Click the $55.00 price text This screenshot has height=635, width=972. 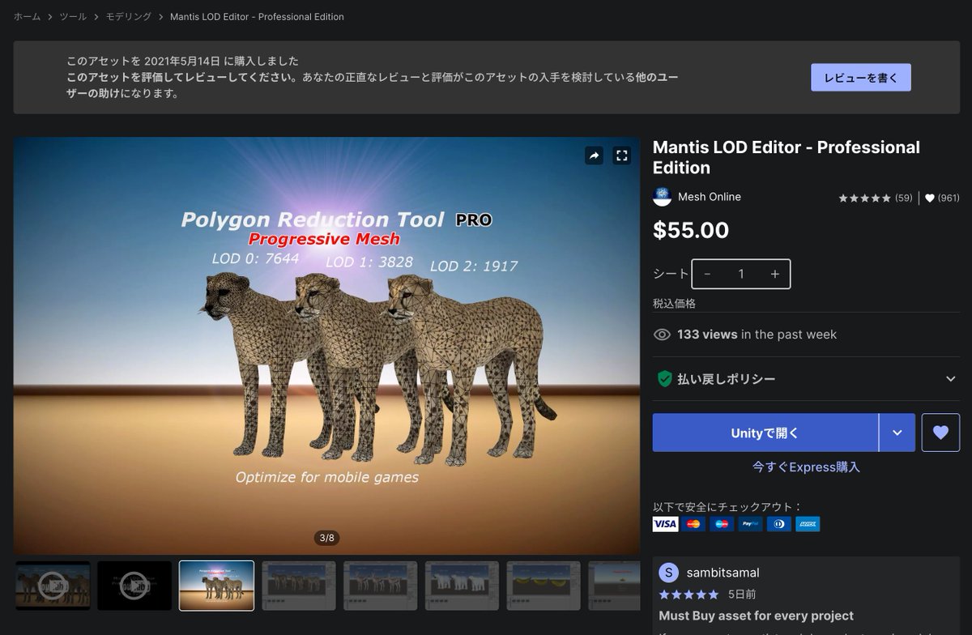pos(691,231)
